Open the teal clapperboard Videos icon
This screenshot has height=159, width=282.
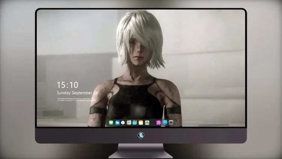click(x=135, y=122)
